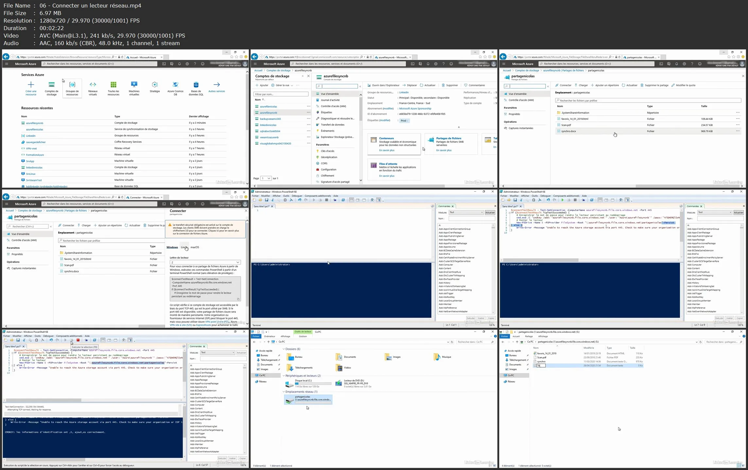Click the blue help icon in Ce PC window
The width and height of the screenshot is (748, 470).
coord(495,336)
